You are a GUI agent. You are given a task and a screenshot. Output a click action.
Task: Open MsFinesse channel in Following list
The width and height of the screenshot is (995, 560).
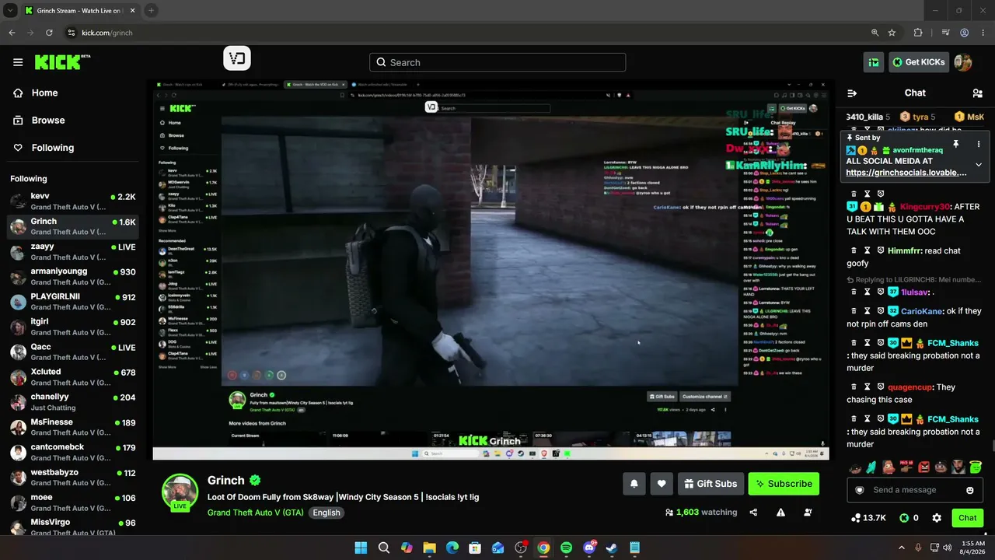point(73,427)
